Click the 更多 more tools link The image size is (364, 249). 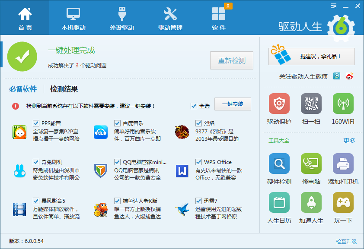click(x=349, y=141)
